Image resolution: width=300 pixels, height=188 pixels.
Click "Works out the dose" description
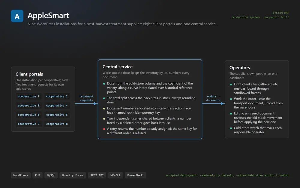click(x=146, y=75)
